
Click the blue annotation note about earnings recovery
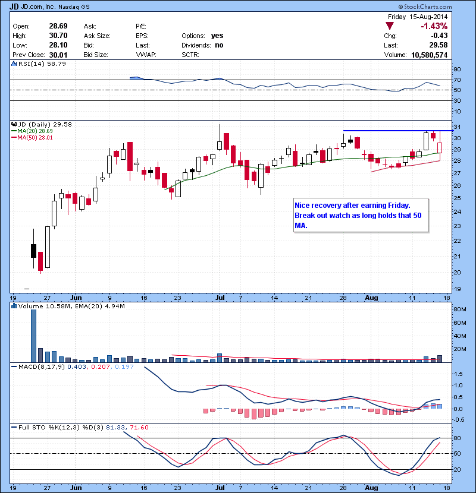click(361, 216)
